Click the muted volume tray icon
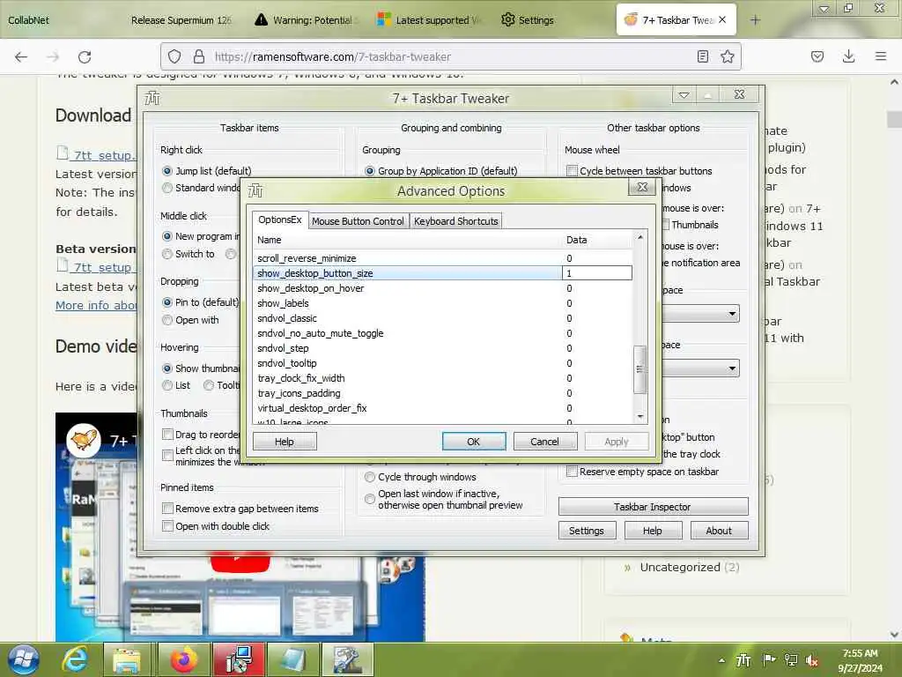The image size is (902, 677). tap(812, 660)
